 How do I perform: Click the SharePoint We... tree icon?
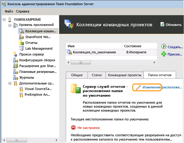(x=21, y=37)
